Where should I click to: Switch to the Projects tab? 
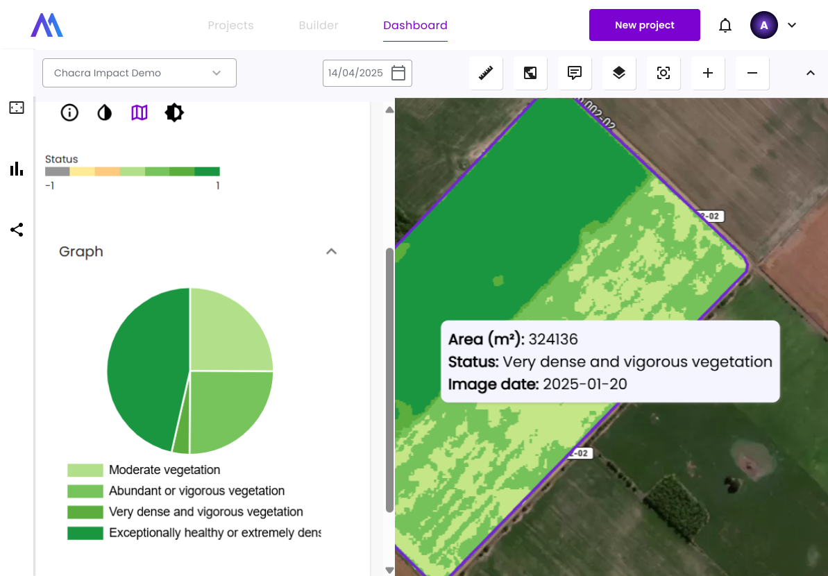pyautogui.click(x=230, y=26)
